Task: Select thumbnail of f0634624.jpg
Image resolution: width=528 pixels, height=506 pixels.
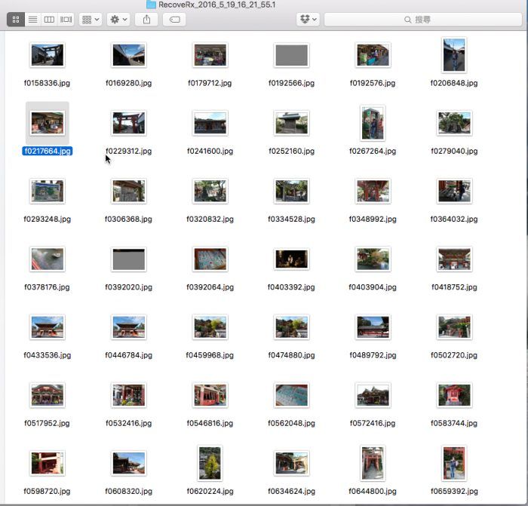Action: (292, 463)
